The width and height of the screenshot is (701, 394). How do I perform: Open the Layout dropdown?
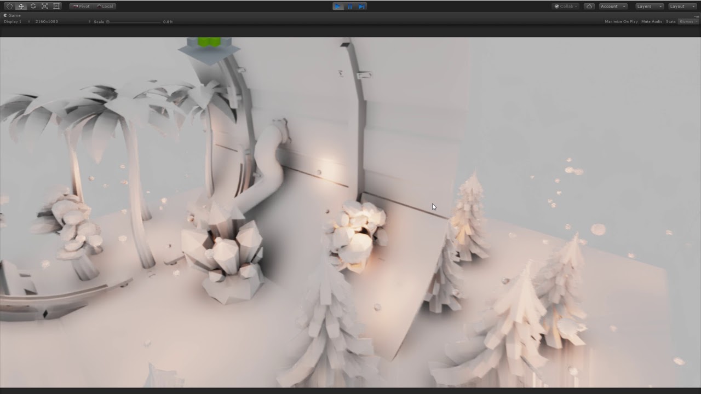click(682, 6)
